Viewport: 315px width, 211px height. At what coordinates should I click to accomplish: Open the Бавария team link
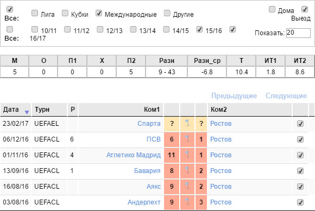pyautogui.click(x=147, y=171)
